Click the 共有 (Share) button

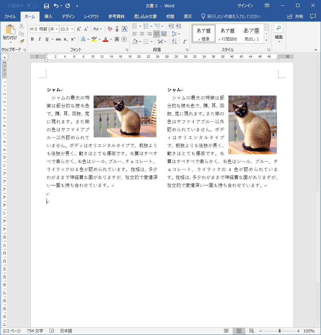coord(295,16)
